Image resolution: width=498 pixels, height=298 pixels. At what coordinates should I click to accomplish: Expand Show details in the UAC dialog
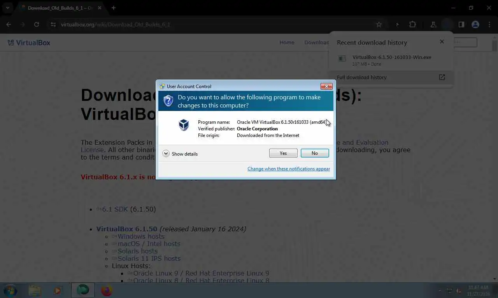coord(180,154)
